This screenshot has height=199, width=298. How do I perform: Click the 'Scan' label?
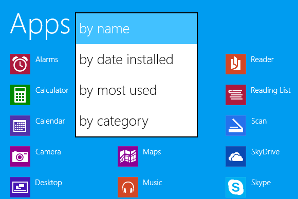point(259,121)
